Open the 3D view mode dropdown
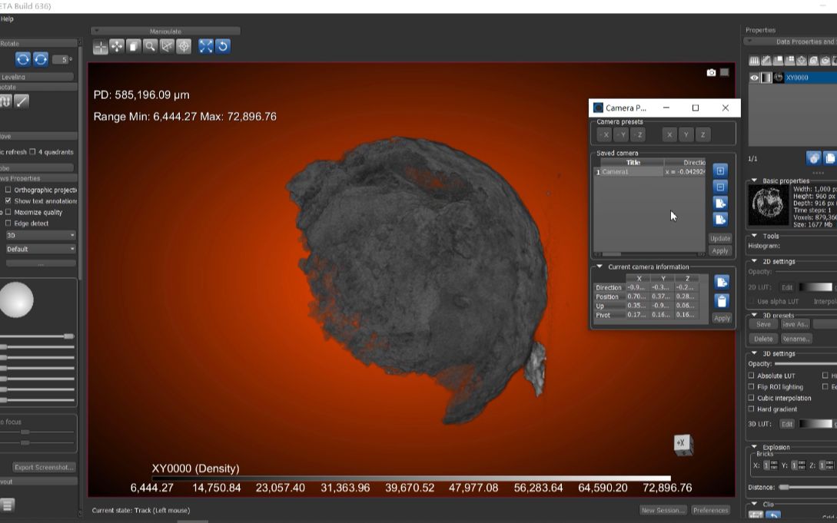This screenshot has width=837, height=523. click(40, 236)
